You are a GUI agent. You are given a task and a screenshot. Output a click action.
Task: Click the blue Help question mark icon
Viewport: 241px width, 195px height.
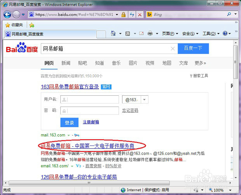225,33
